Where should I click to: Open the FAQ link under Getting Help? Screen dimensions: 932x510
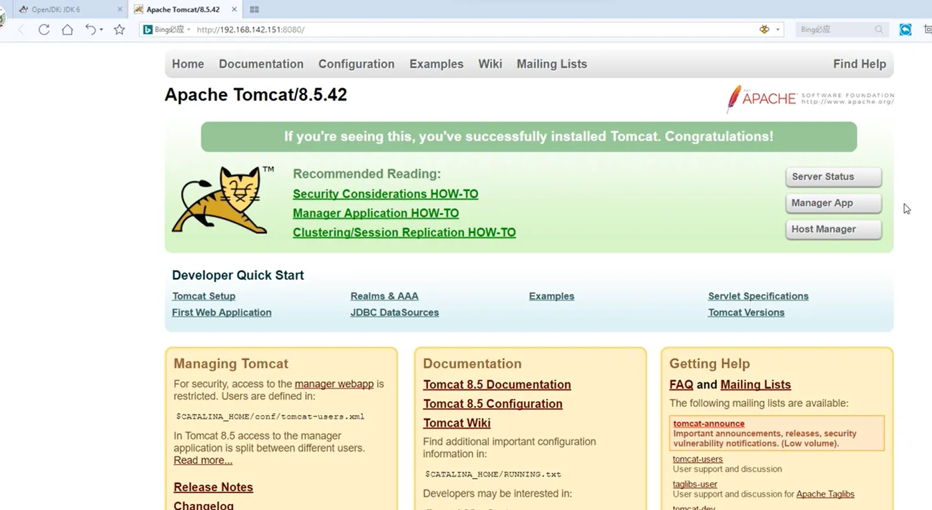pyautogui.click(x=681, y=384)
